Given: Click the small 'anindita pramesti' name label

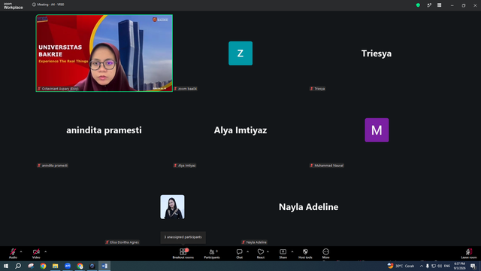Looking at the screenshot, I should [53, 166].
